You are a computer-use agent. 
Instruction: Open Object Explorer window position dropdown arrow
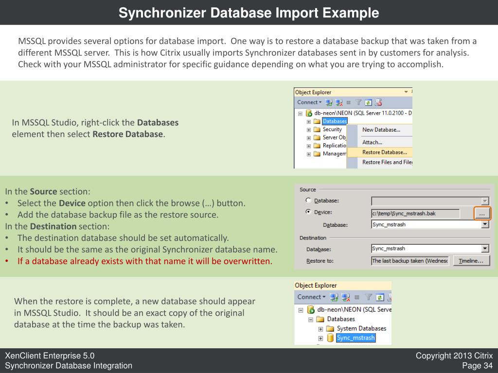tap(406, 92)
